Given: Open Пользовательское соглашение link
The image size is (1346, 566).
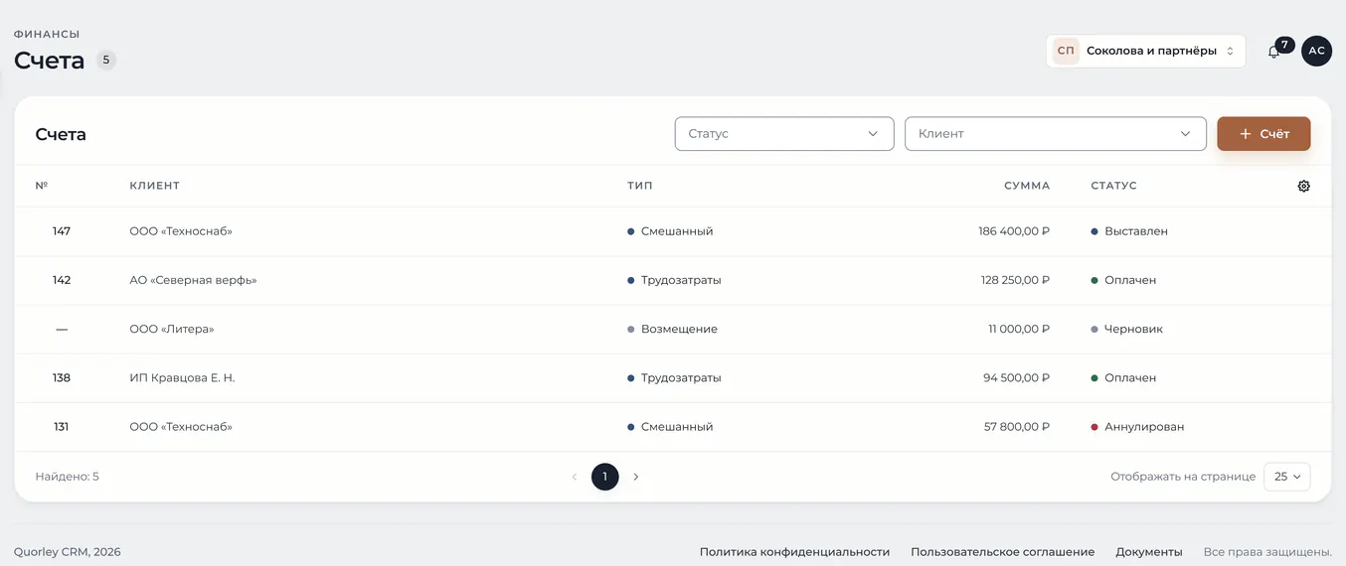Looking at the screenshot, I should pos(1002,552).
